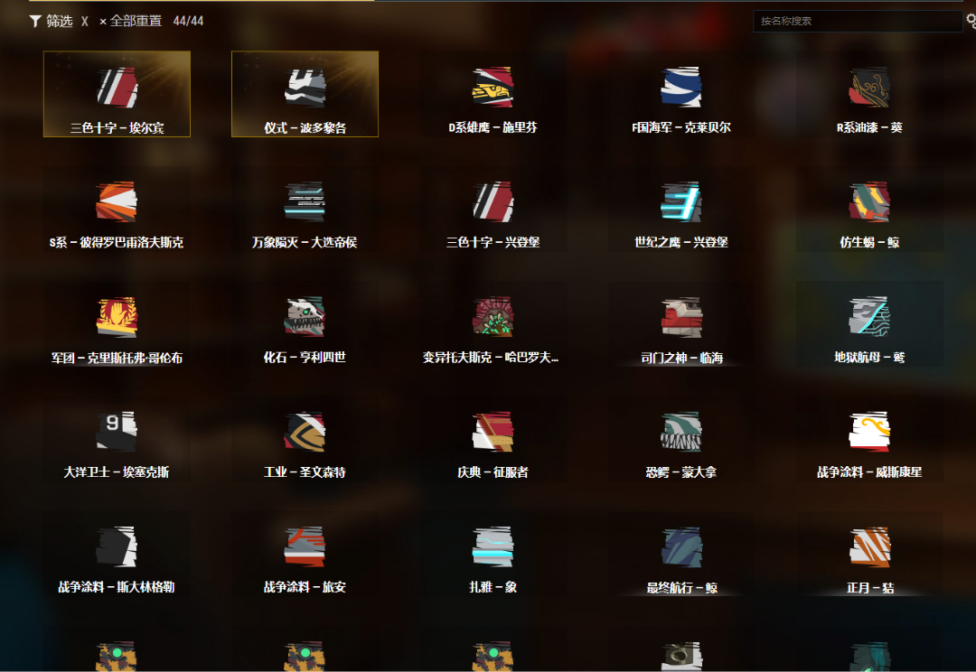Pick the 大洋卫士 – 埃塞克斯 camouflage
976x672 pixels.
point(117,439)
